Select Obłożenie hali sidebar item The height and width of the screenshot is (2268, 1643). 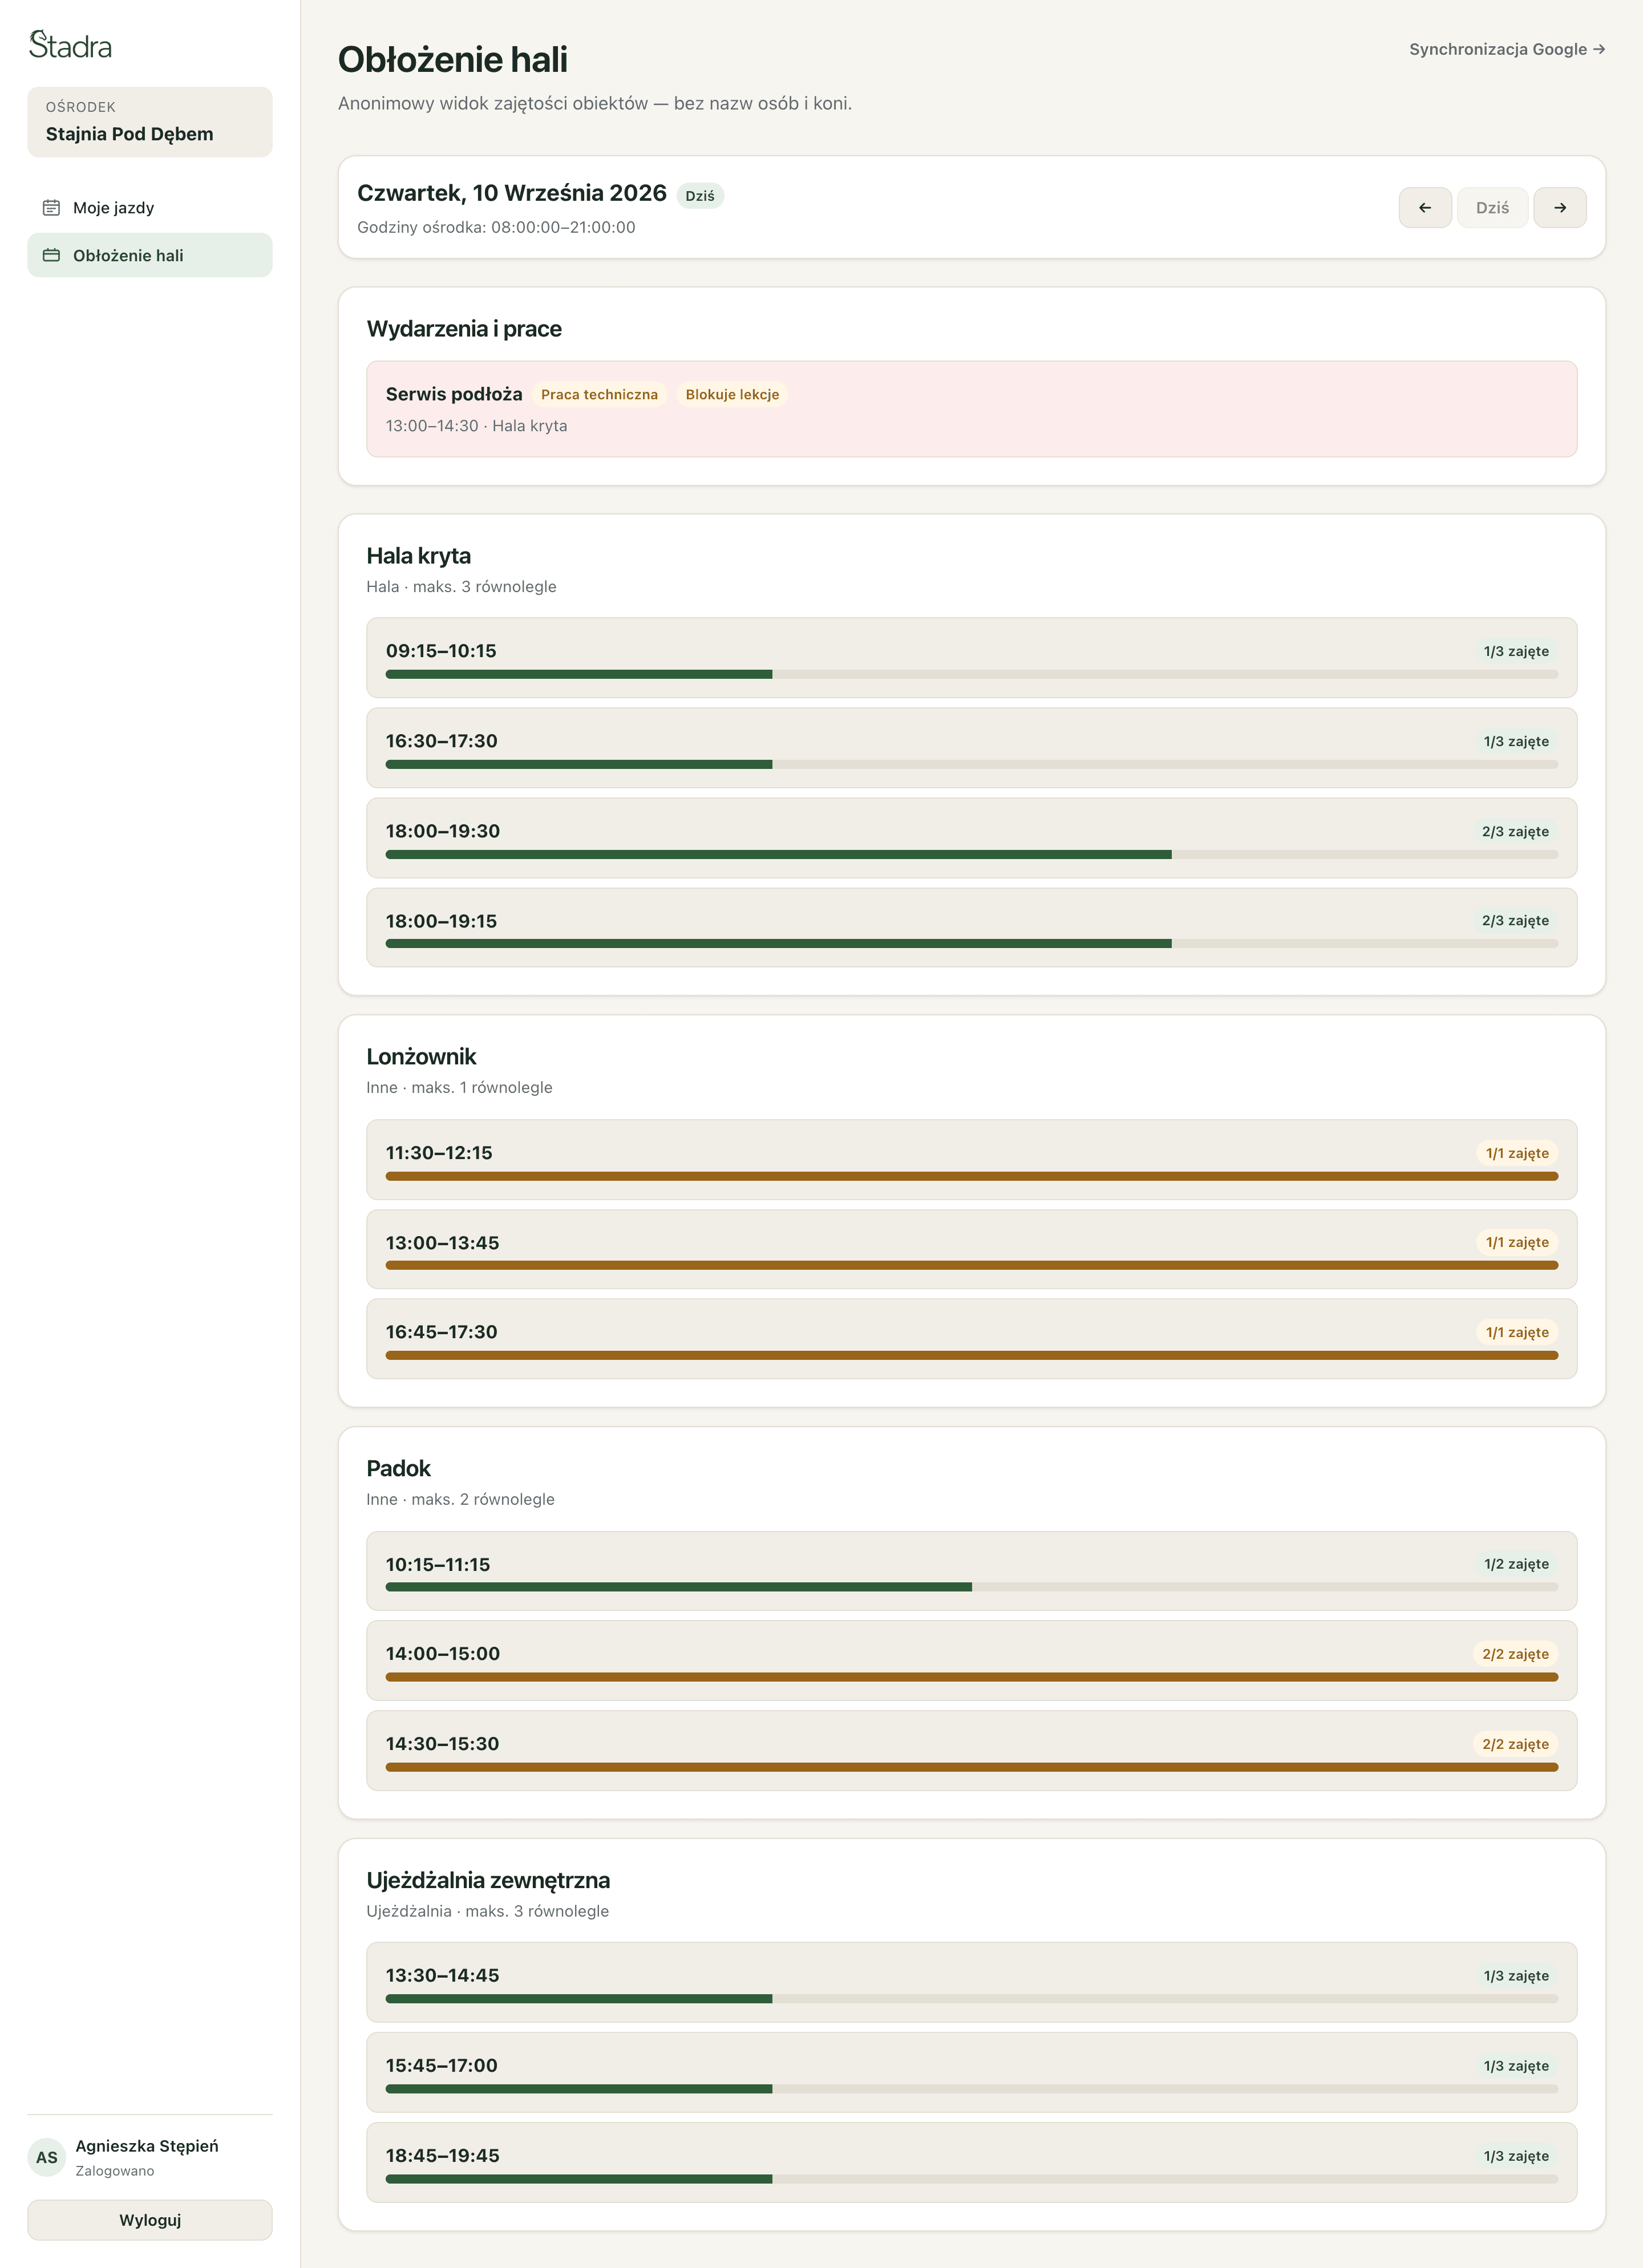point(150,256)
